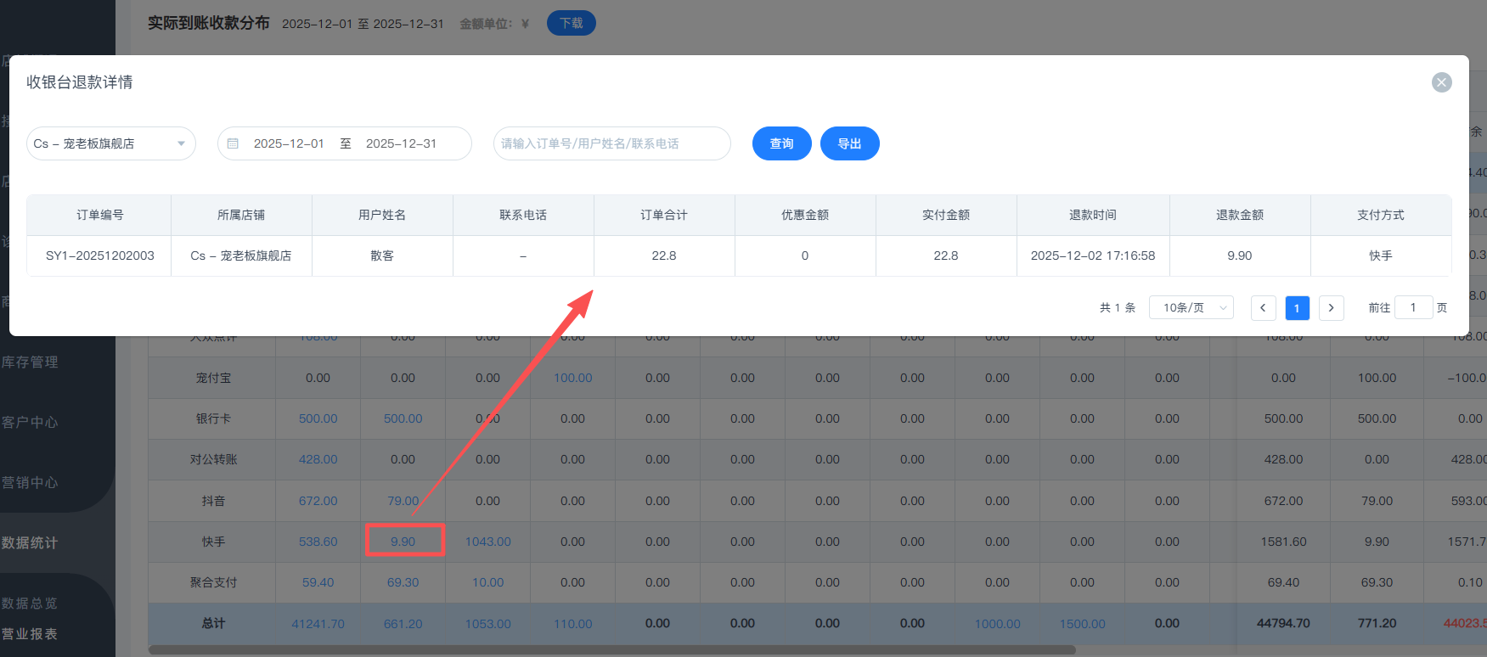Open the 总计 41241.70 total link
Screen dimensions: 1487x657
[x=318, y=623]
